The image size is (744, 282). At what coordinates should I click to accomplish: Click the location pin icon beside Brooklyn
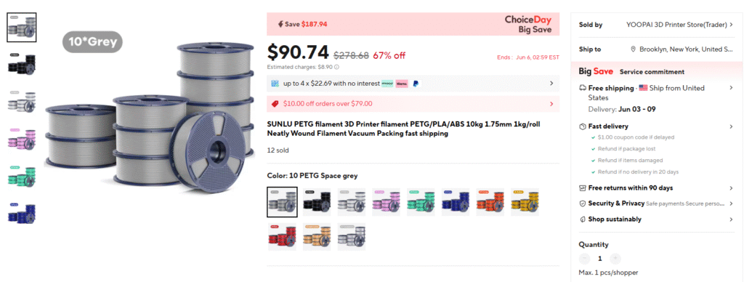[x=633, y=49]
